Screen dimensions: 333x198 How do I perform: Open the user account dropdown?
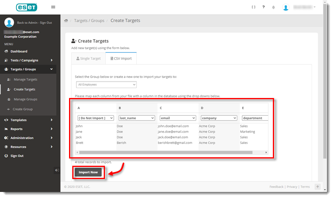tap(299, 7)
